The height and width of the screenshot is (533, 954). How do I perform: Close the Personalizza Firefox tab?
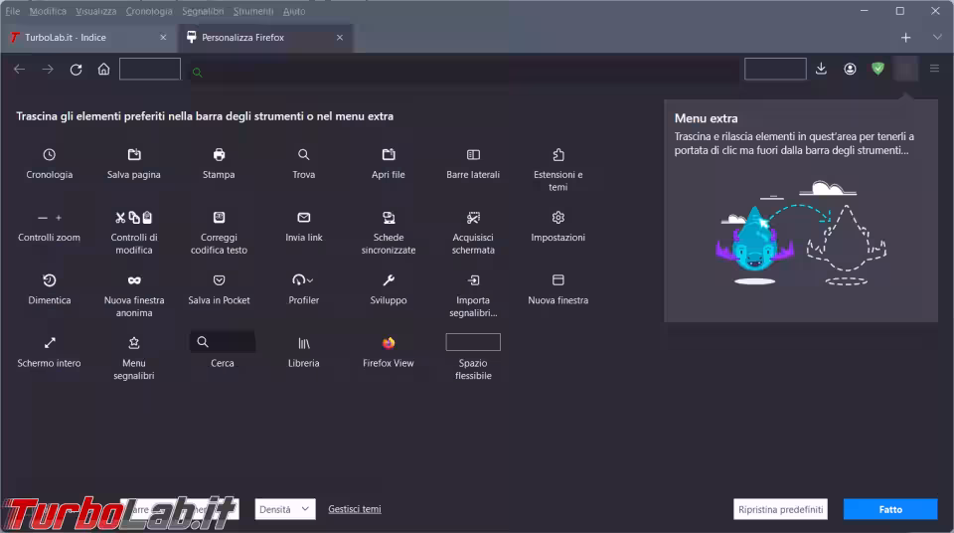point(340,37)
